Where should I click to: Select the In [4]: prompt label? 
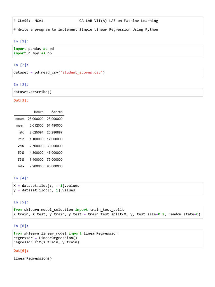pos(21,178)
